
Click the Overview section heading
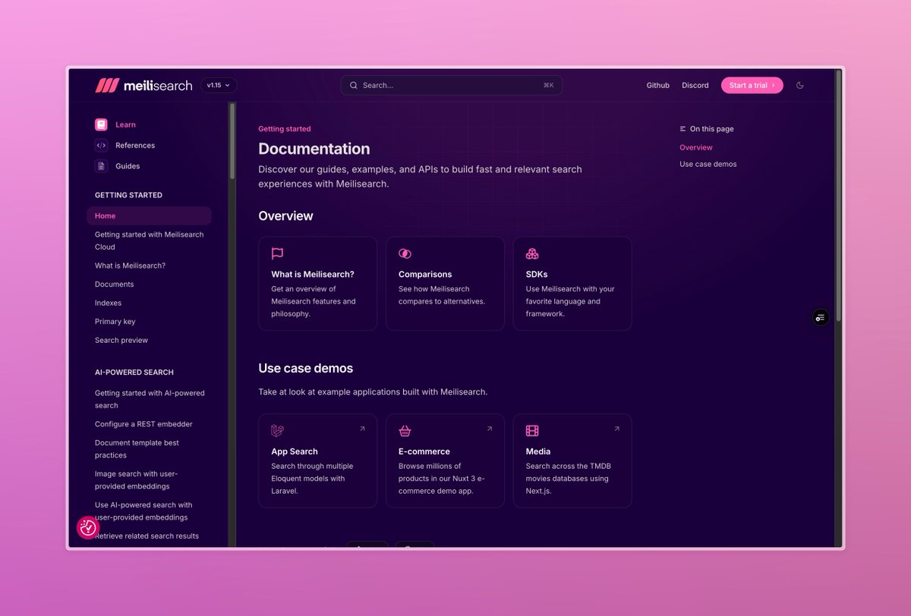tap(285, 216)
